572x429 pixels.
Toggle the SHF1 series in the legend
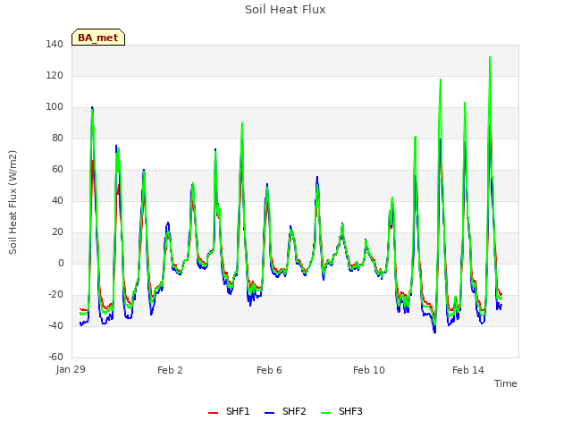click(x=229, y=411)
